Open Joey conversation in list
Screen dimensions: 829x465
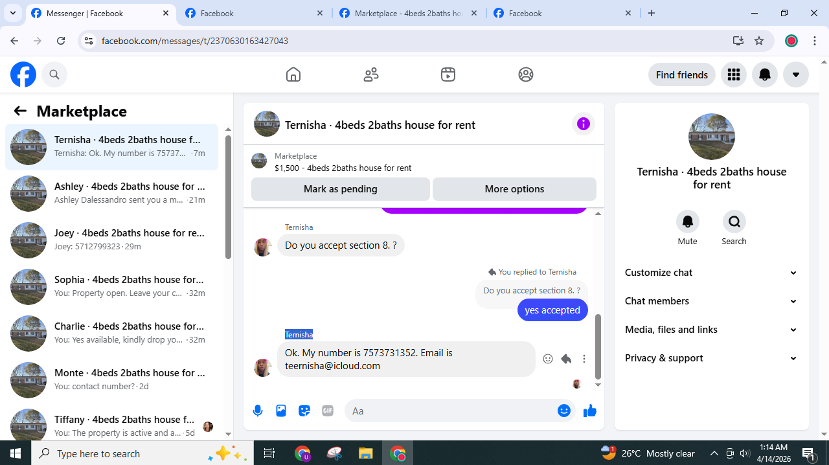(x=112, y=240)
